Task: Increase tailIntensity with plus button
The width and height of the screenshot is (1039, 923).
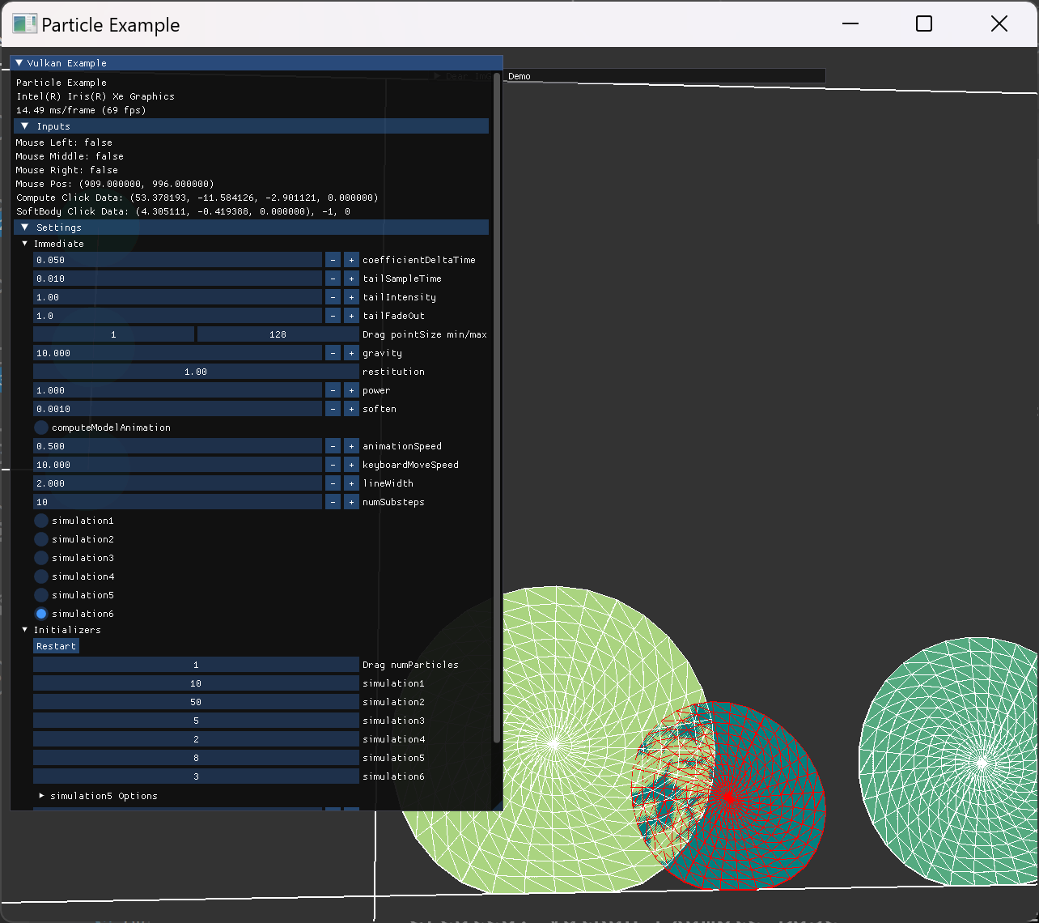Action: (351, 297)
